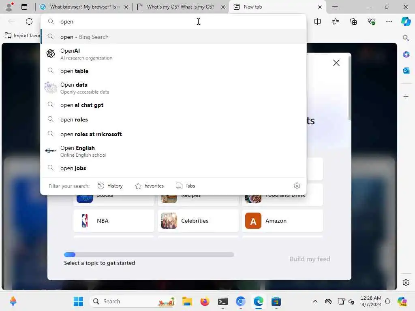Close the topic selection dialog X
The image size is (415, 311).
coord(336,63)
